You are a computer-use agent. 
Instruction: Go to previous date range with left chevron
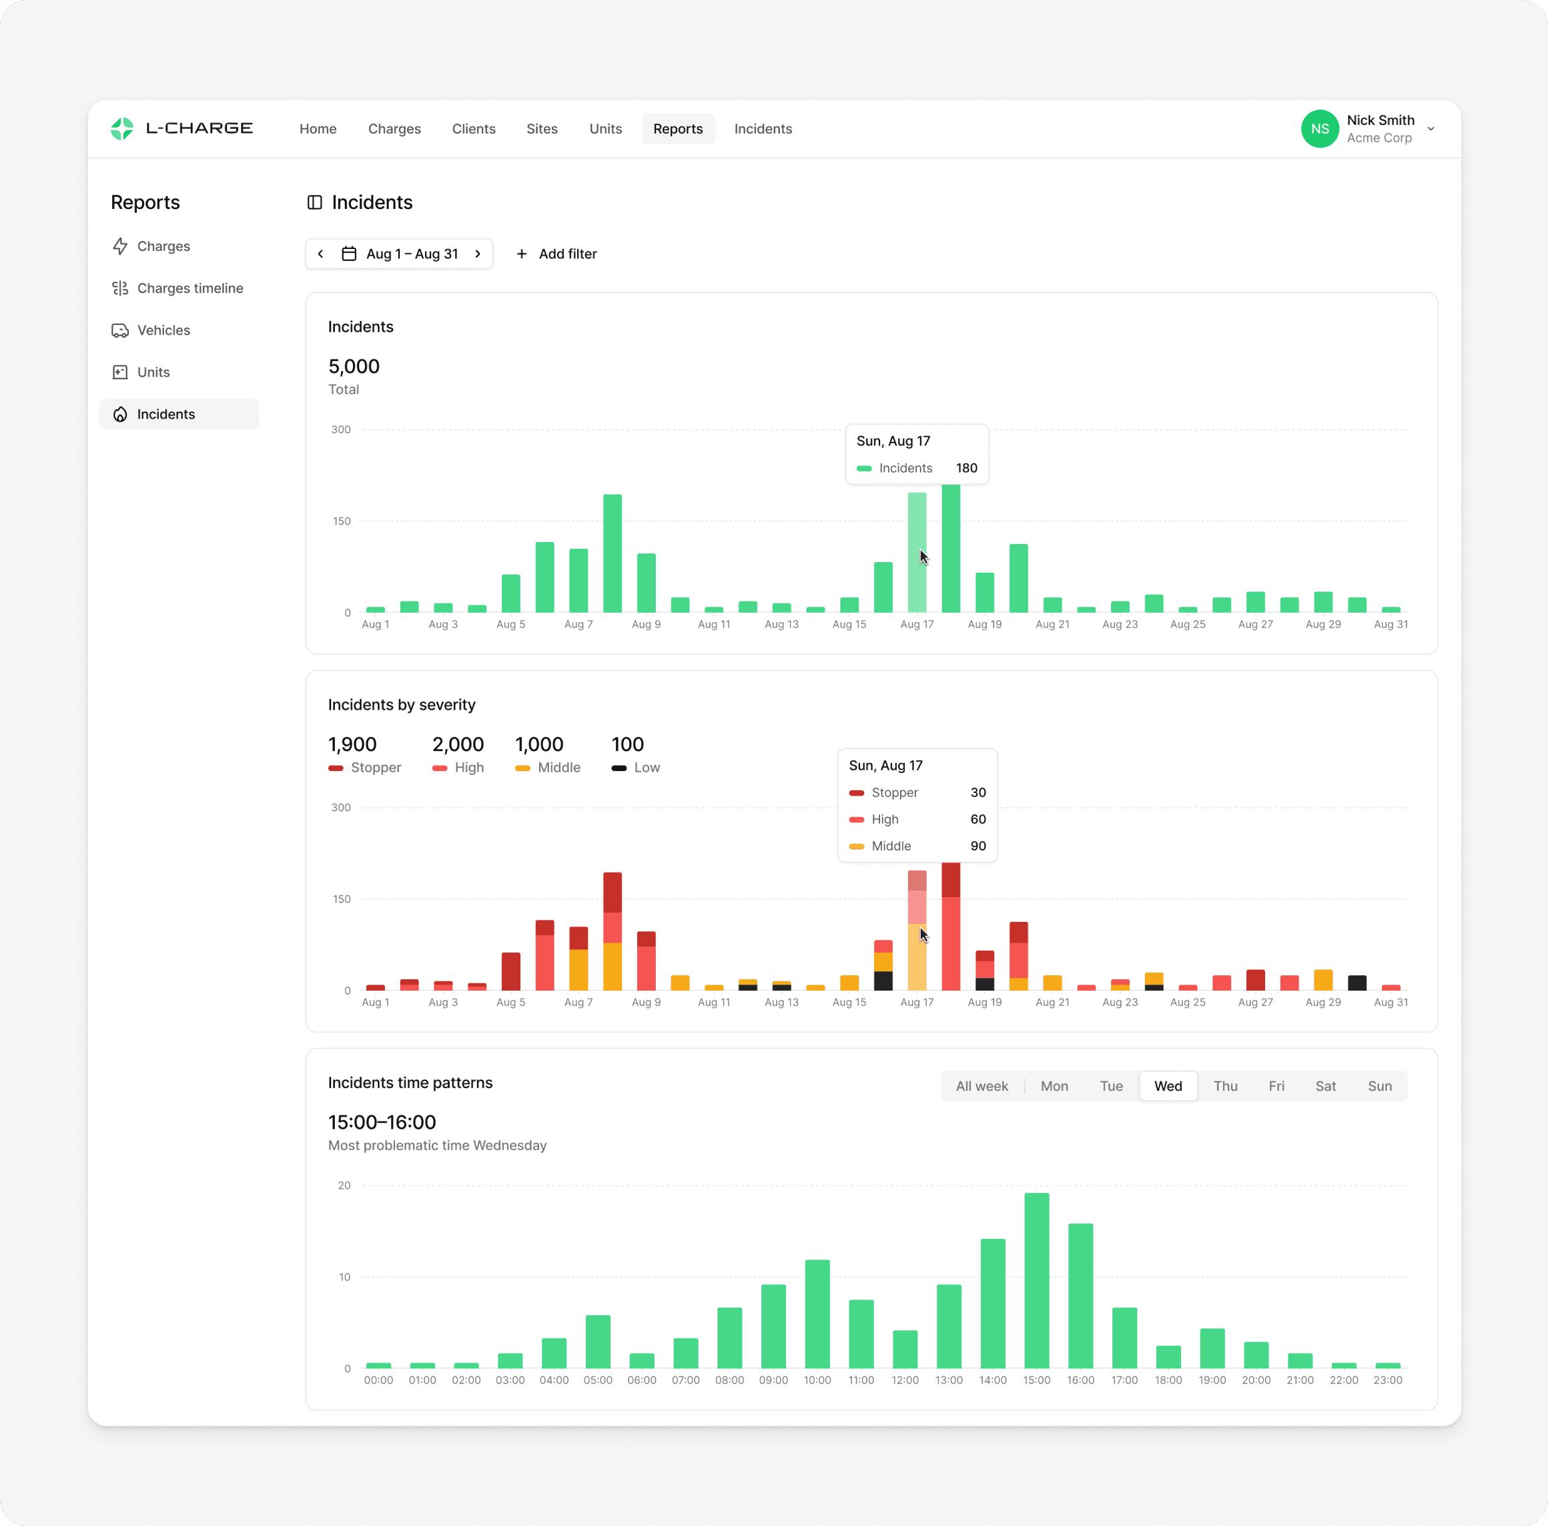pos(322,254)
